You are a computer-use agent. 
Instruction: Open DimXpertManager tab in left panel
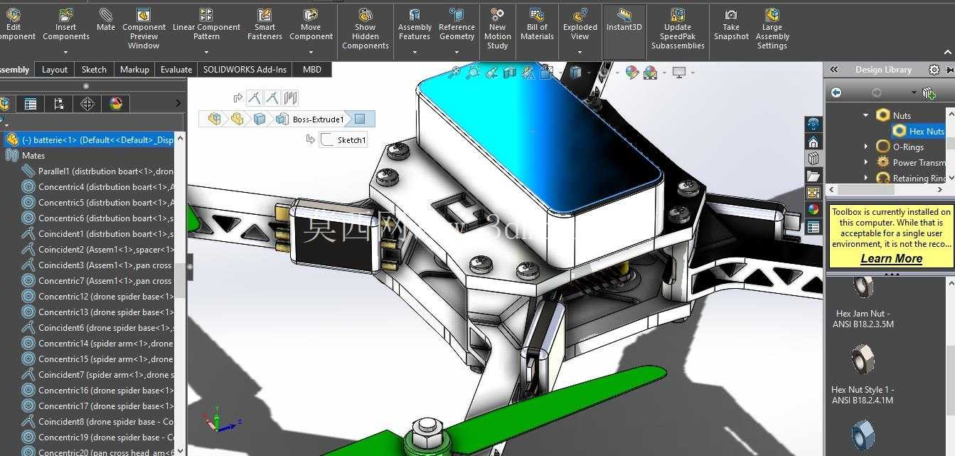coord(87,104)
